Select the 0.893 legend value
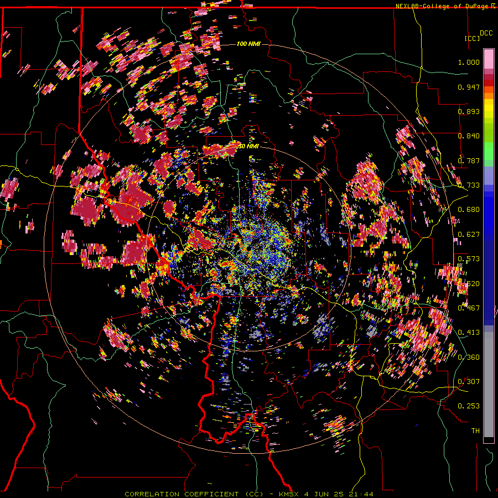The image size is (498, 498). coord(469,111)
